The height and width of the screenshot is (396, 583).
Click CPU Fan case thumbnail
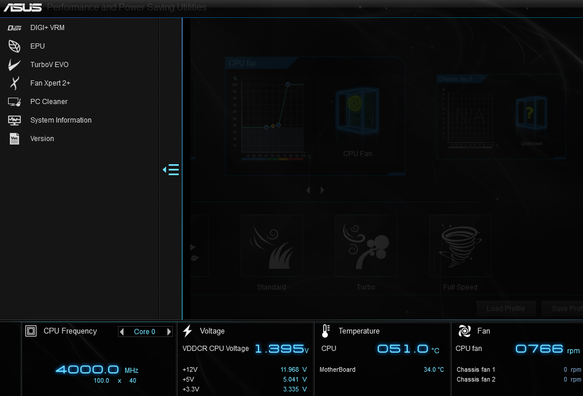(x=357, y=110)
